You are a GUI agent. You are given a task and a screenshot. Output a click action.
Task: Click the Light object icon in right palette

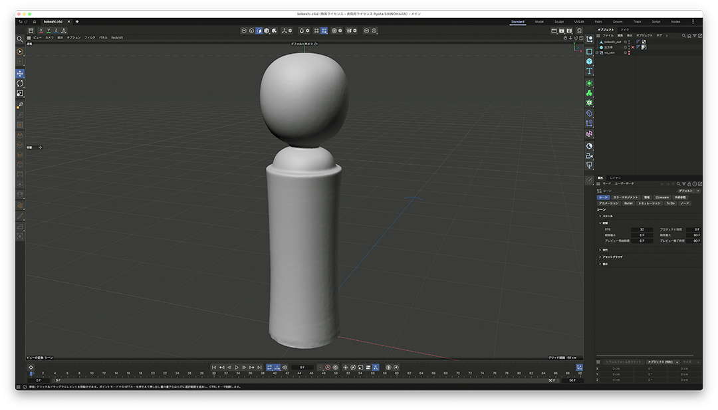pos(589,165)
